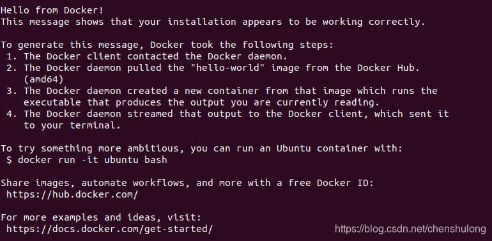Click step 2 'pulled the' line
The image size is (492, 241).
tap(213, 68)
